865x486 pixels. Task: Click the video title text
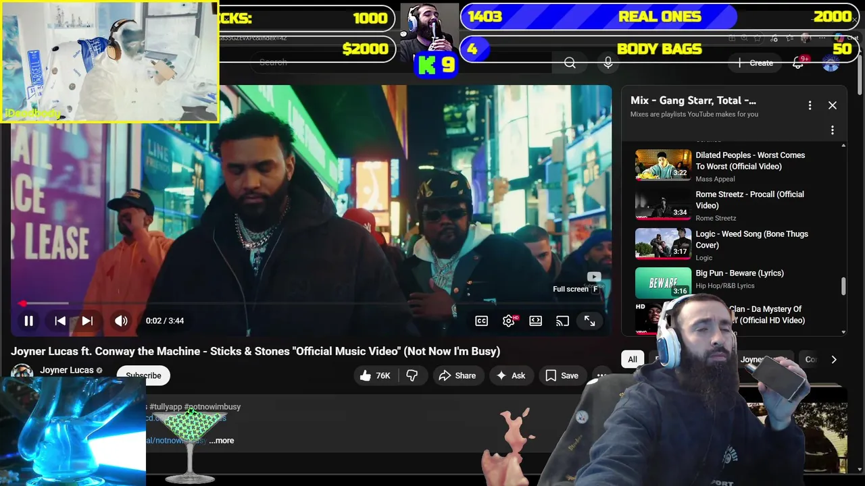(255, 352)
